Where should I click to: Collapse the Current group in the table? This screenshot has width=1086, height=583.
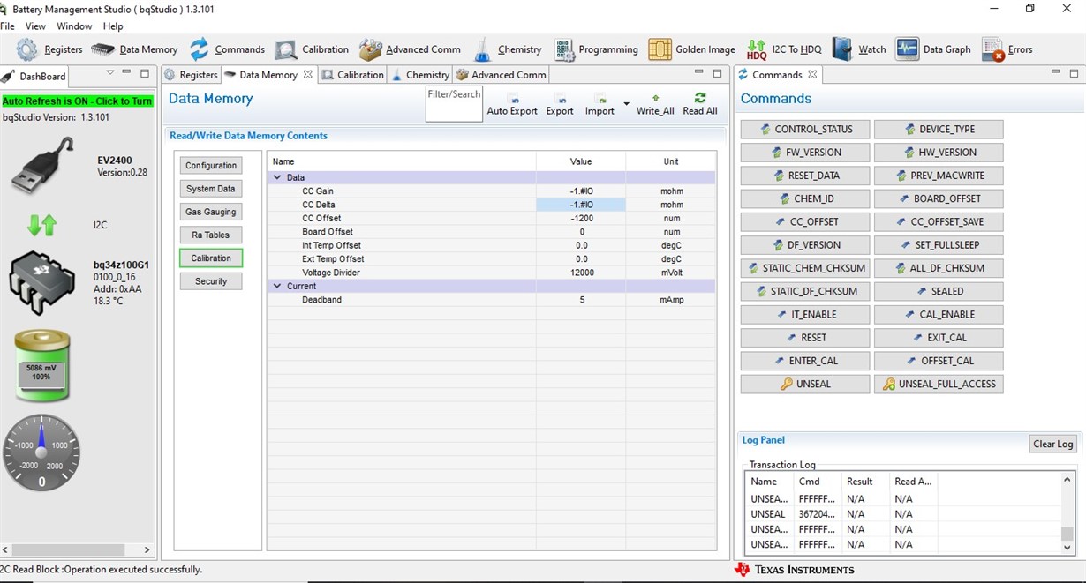[x=277, y=286]
